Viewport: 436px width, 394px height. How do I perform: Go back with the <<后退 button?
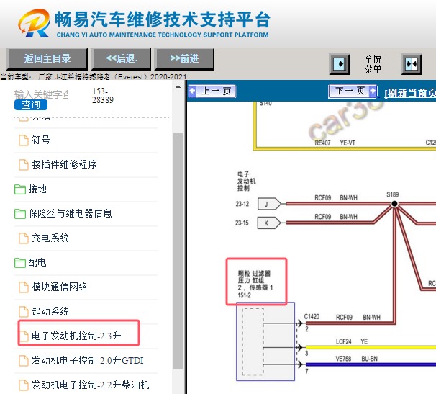pos(122,59)
